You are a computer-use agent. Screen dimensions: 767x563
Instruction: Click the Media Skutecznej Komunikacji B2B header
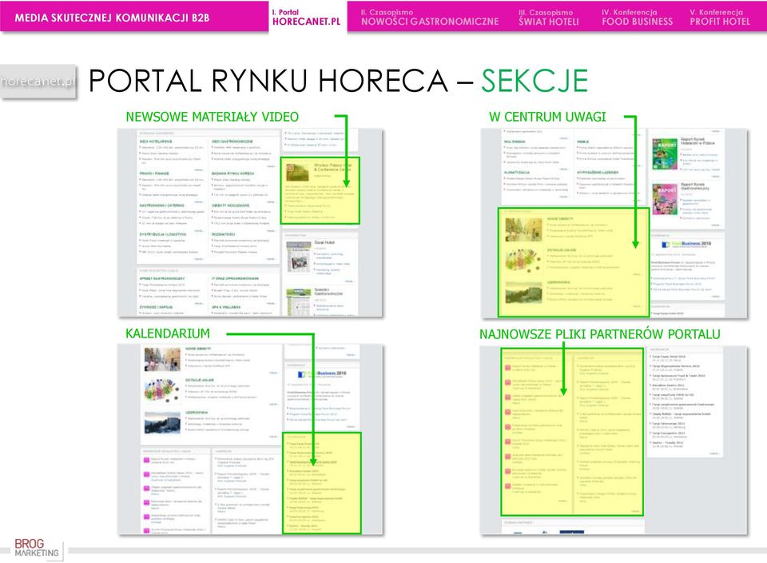point(112,18)
